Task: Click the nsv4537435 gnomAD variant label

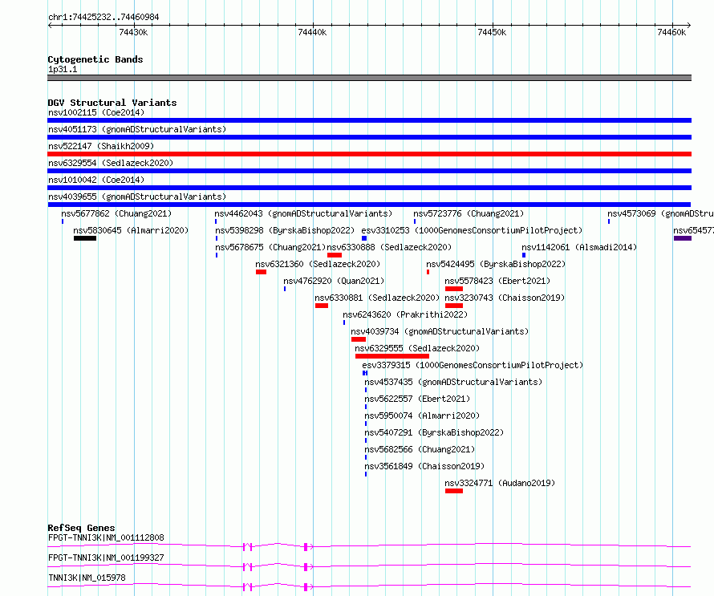Action: [453, 382]
